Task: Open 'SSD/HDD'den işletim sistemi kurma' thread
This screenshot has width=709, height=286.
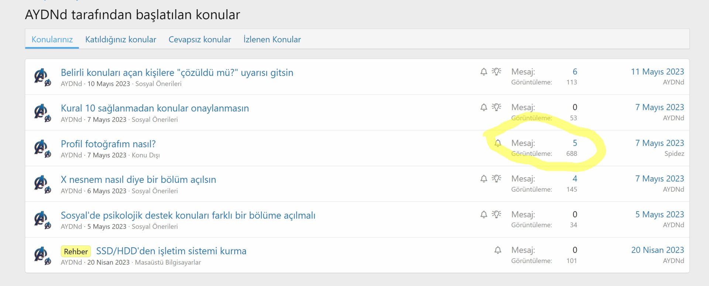Action: tap(171, 251)
